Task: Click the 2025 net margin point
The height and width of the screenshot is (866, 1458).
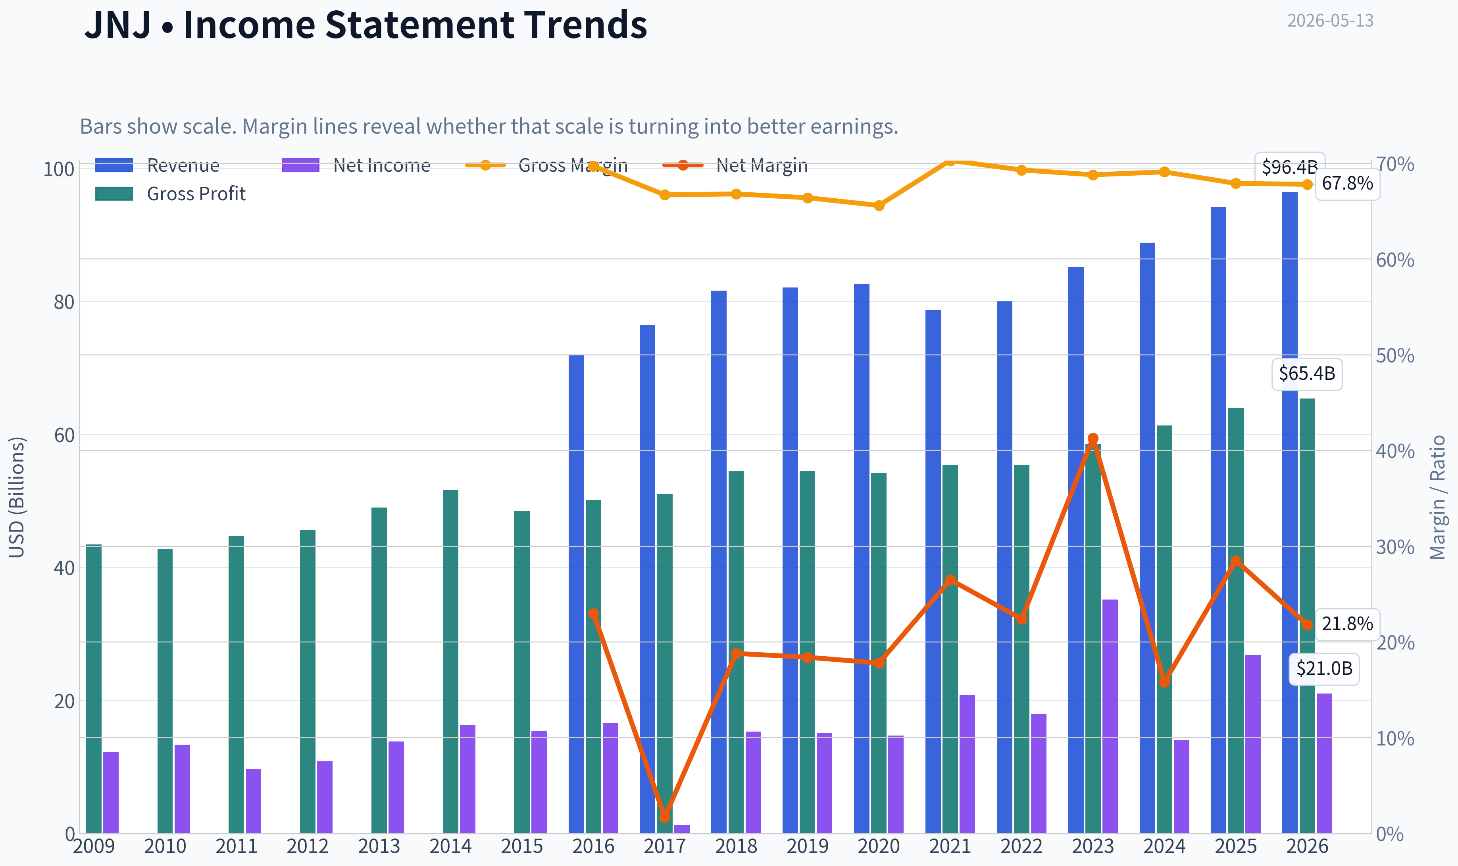Action: click(1235, 561)
